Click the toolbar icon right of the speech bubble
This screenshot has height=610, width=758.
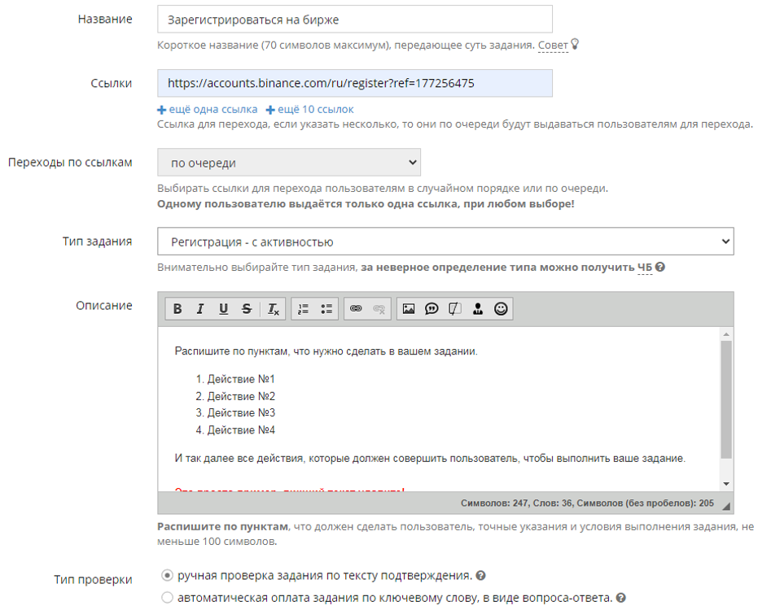pyautogui.click(x=454, y=308)
